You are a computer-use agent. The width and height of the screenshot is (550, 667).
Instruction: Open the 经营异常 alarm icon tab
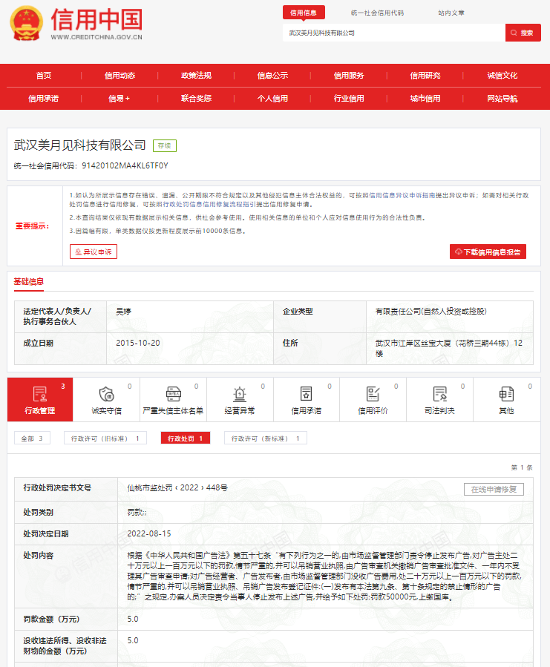(240, 399)
